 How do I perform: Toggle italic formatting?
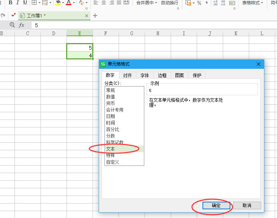[x=17, y=3]
